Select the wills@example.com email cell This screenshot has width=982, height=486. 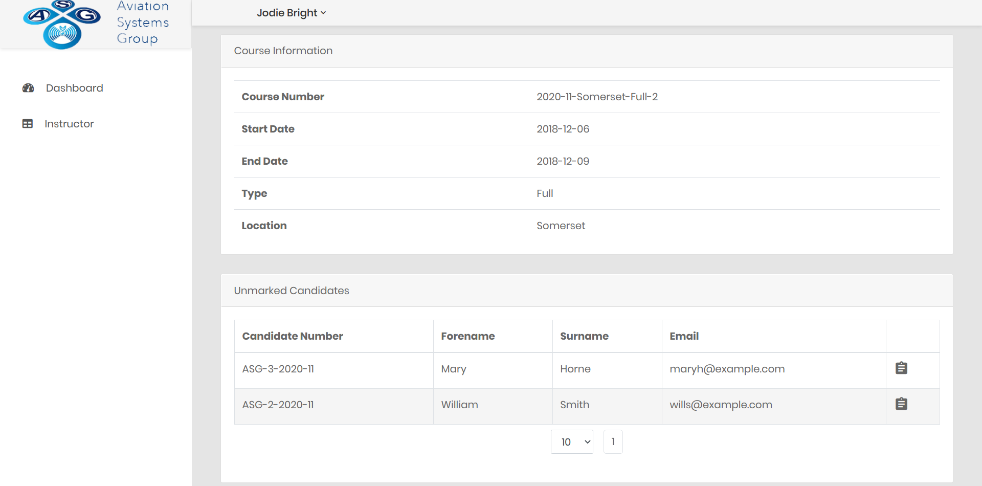[x=721, y=405]
